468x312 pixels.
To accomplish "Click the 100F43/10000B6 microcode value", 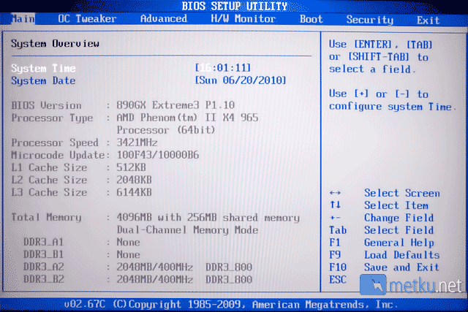I will (x=158, y=155).
